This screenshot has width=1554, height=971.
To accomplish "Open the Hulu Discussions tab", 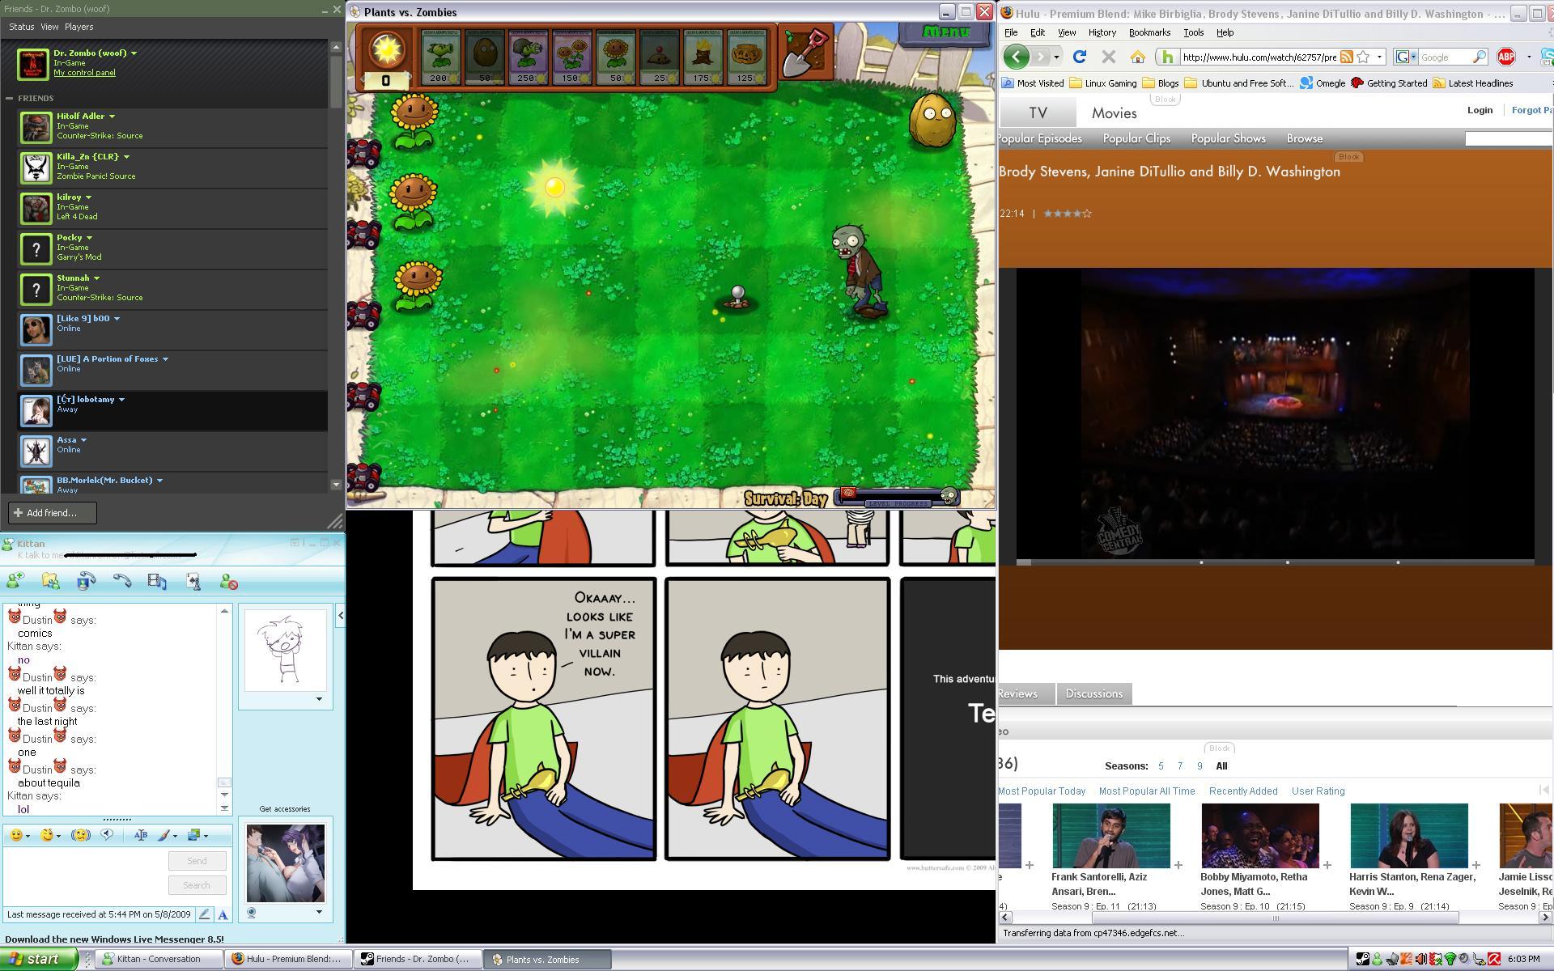I will pyautogui.click(x=1094, y=693).
